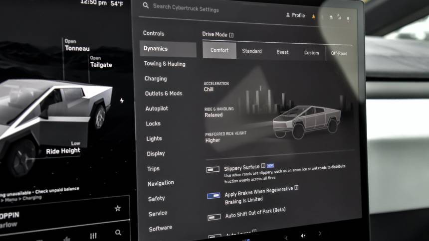Open Outlets & Mods settings
Image resolution: width=429 pixels, height=241 pixels.
coord(164,94)
